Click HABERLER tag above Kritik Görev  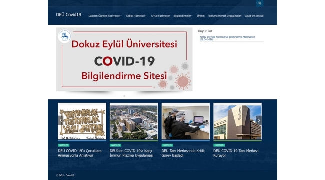[167, 145]
